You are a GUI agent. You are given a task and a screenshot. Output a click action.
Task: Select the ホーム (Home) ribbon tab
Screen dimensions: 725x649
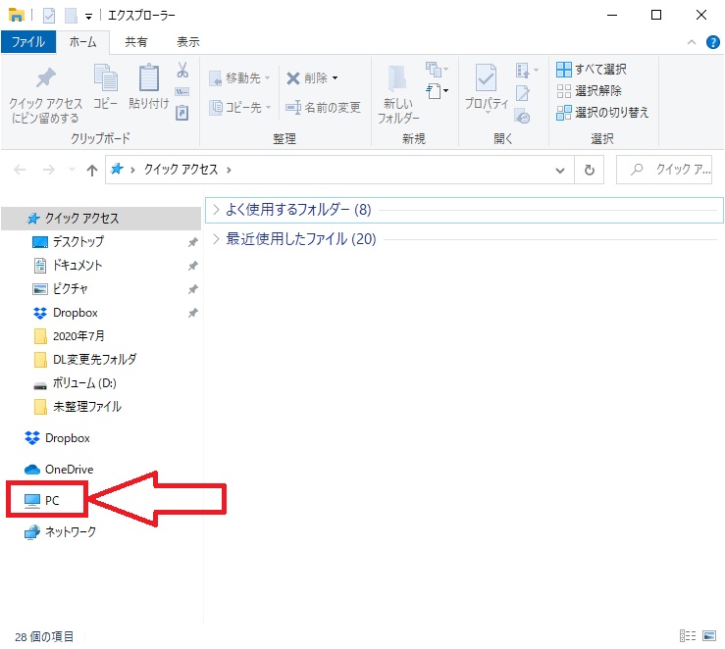point(82,42)
